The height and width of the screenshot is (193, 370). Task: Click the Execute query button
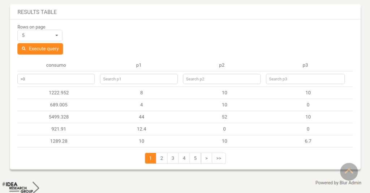(40, 49)
